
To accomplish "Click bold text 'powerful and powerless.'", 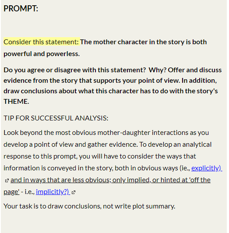I will (x=42, y=54).
